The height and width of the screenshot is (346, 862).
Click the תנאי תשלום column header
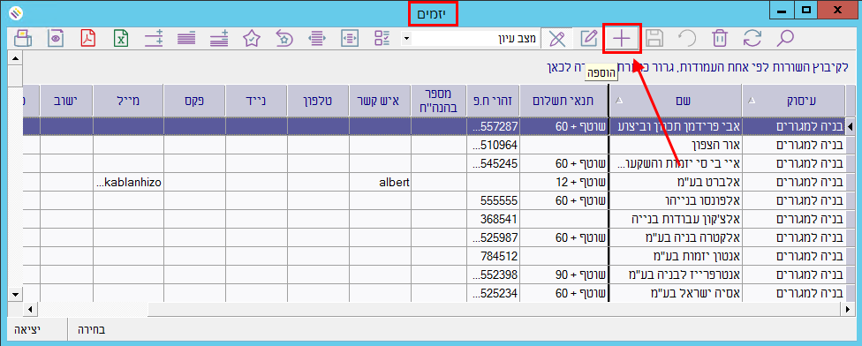(563, 101)
